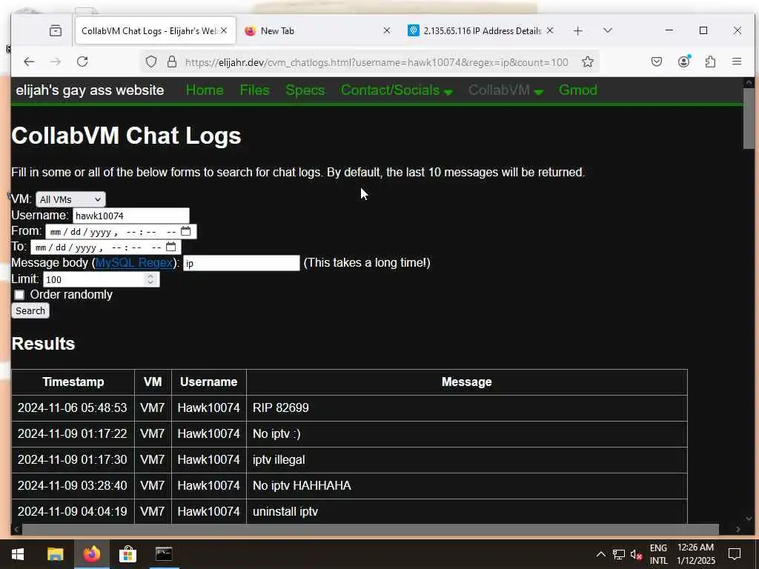Open File Explorer from the taskbar
Image resolution: width=759 pixels, height=569 pixels.
click(x=55, y=554)
